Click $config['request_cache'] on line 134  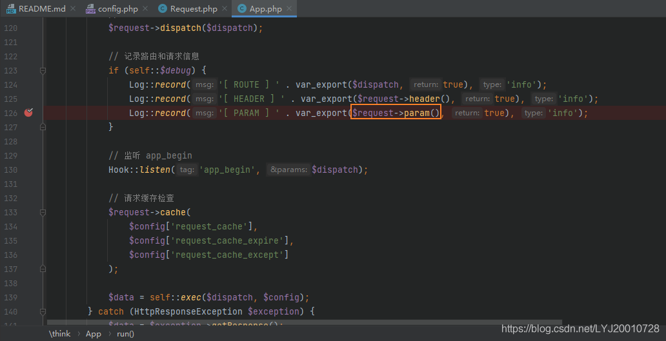point(191,226)
